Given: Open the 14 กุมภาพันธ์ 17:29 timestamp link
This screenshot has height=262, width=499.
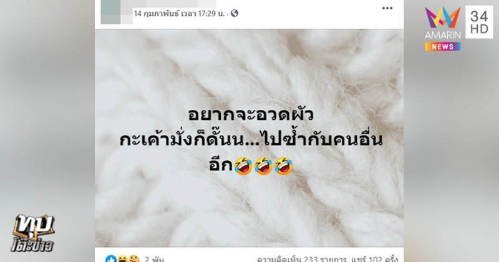Looking at the screenshot, I should click(179, 13).
